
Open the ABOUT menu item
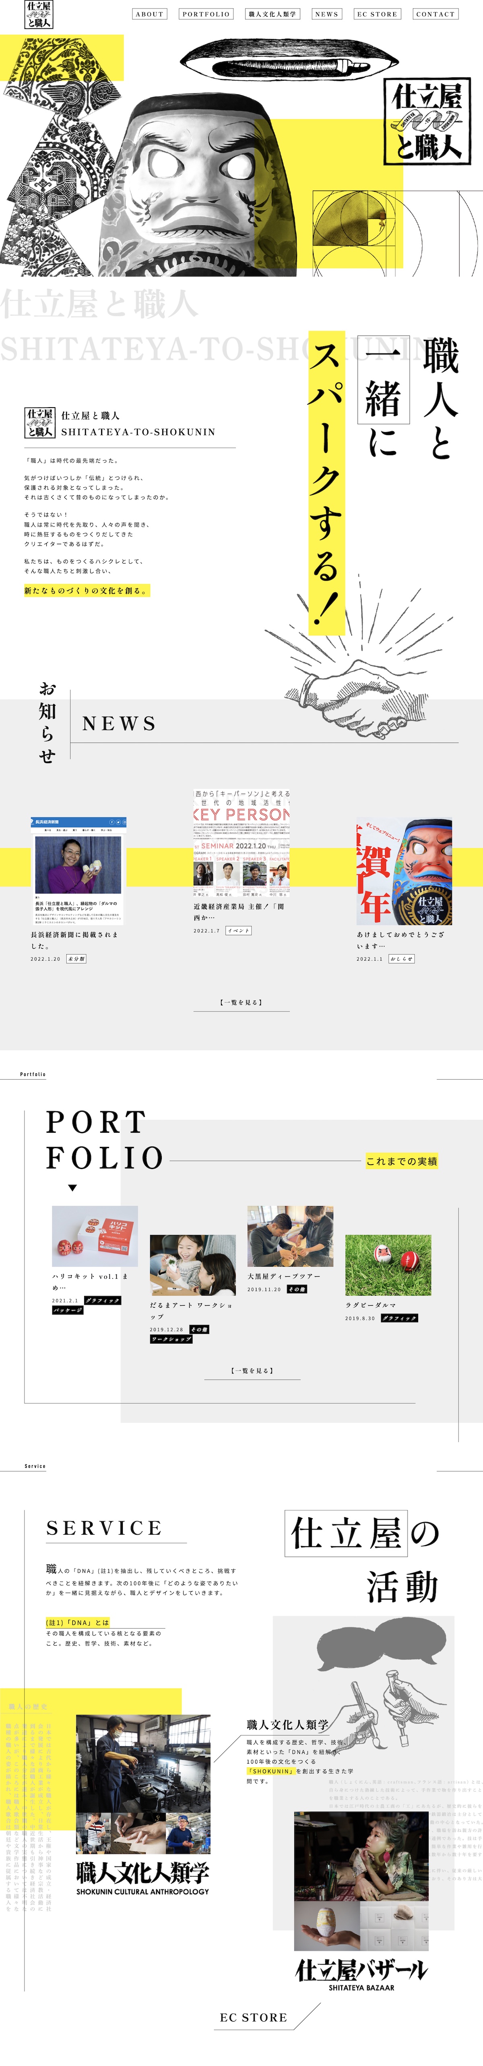[150, 15]
